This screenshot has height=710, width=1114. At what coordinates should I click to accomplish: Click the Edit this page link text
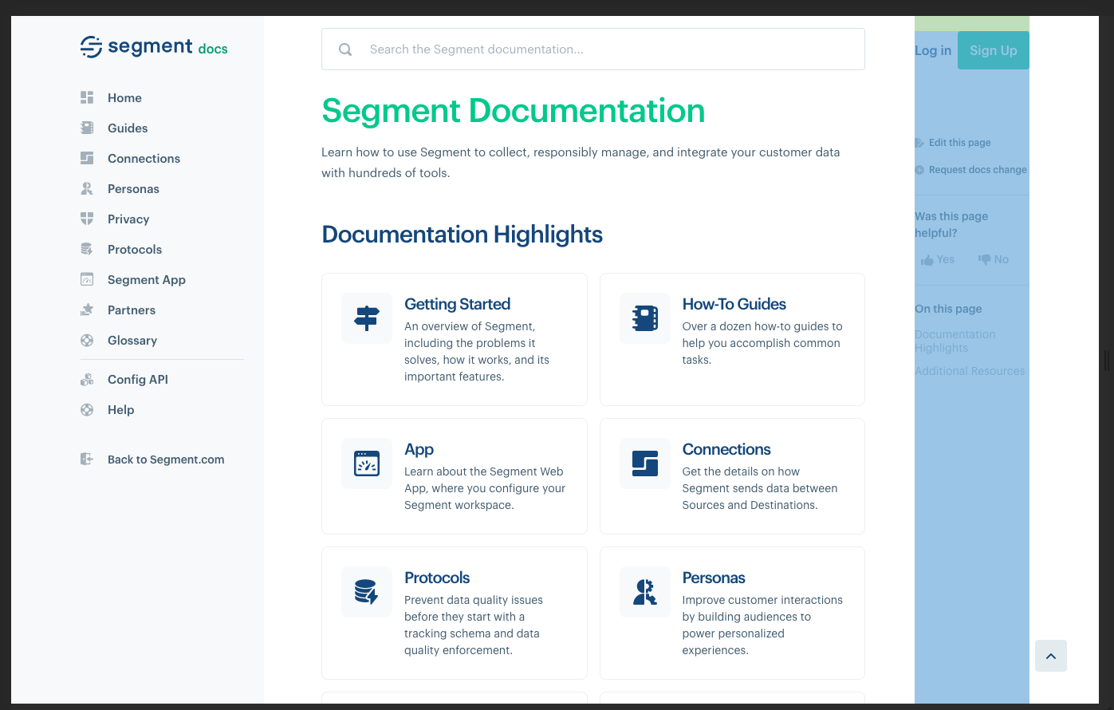click(x=960, y=143)
